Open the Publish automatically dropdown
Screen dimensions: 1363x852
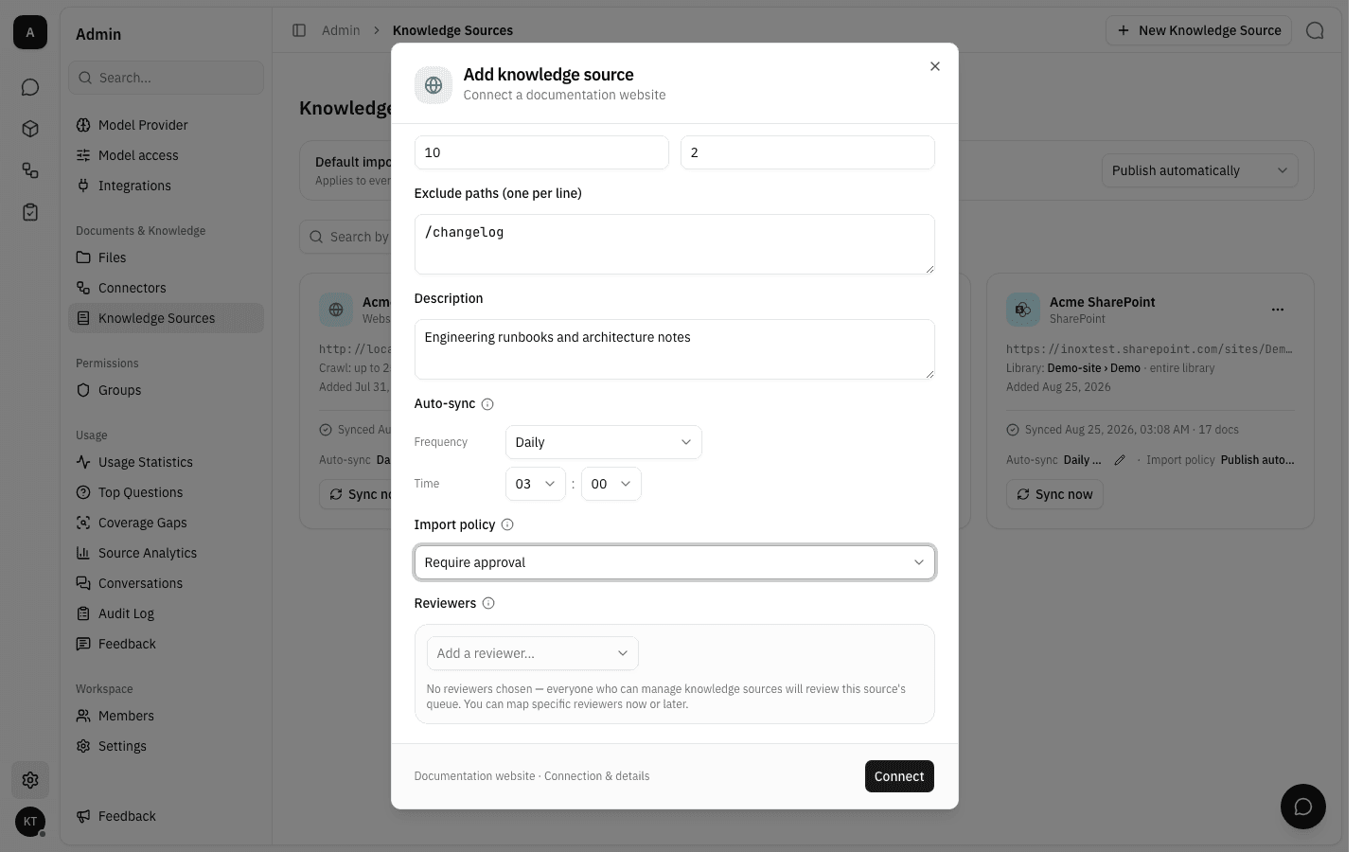1200,170
